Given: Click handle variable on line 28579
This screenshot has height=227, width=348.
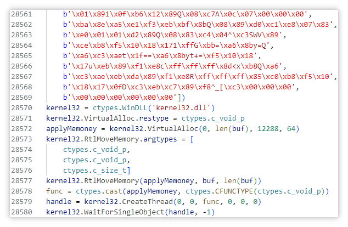Looking at the screenshot, I should click(x=59, y=202).
